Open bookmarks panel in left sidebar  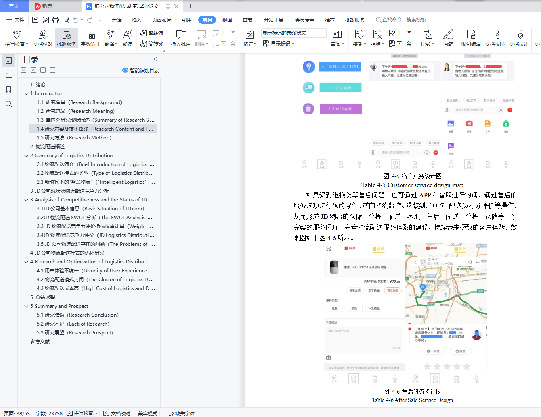[x=9, y=89]
